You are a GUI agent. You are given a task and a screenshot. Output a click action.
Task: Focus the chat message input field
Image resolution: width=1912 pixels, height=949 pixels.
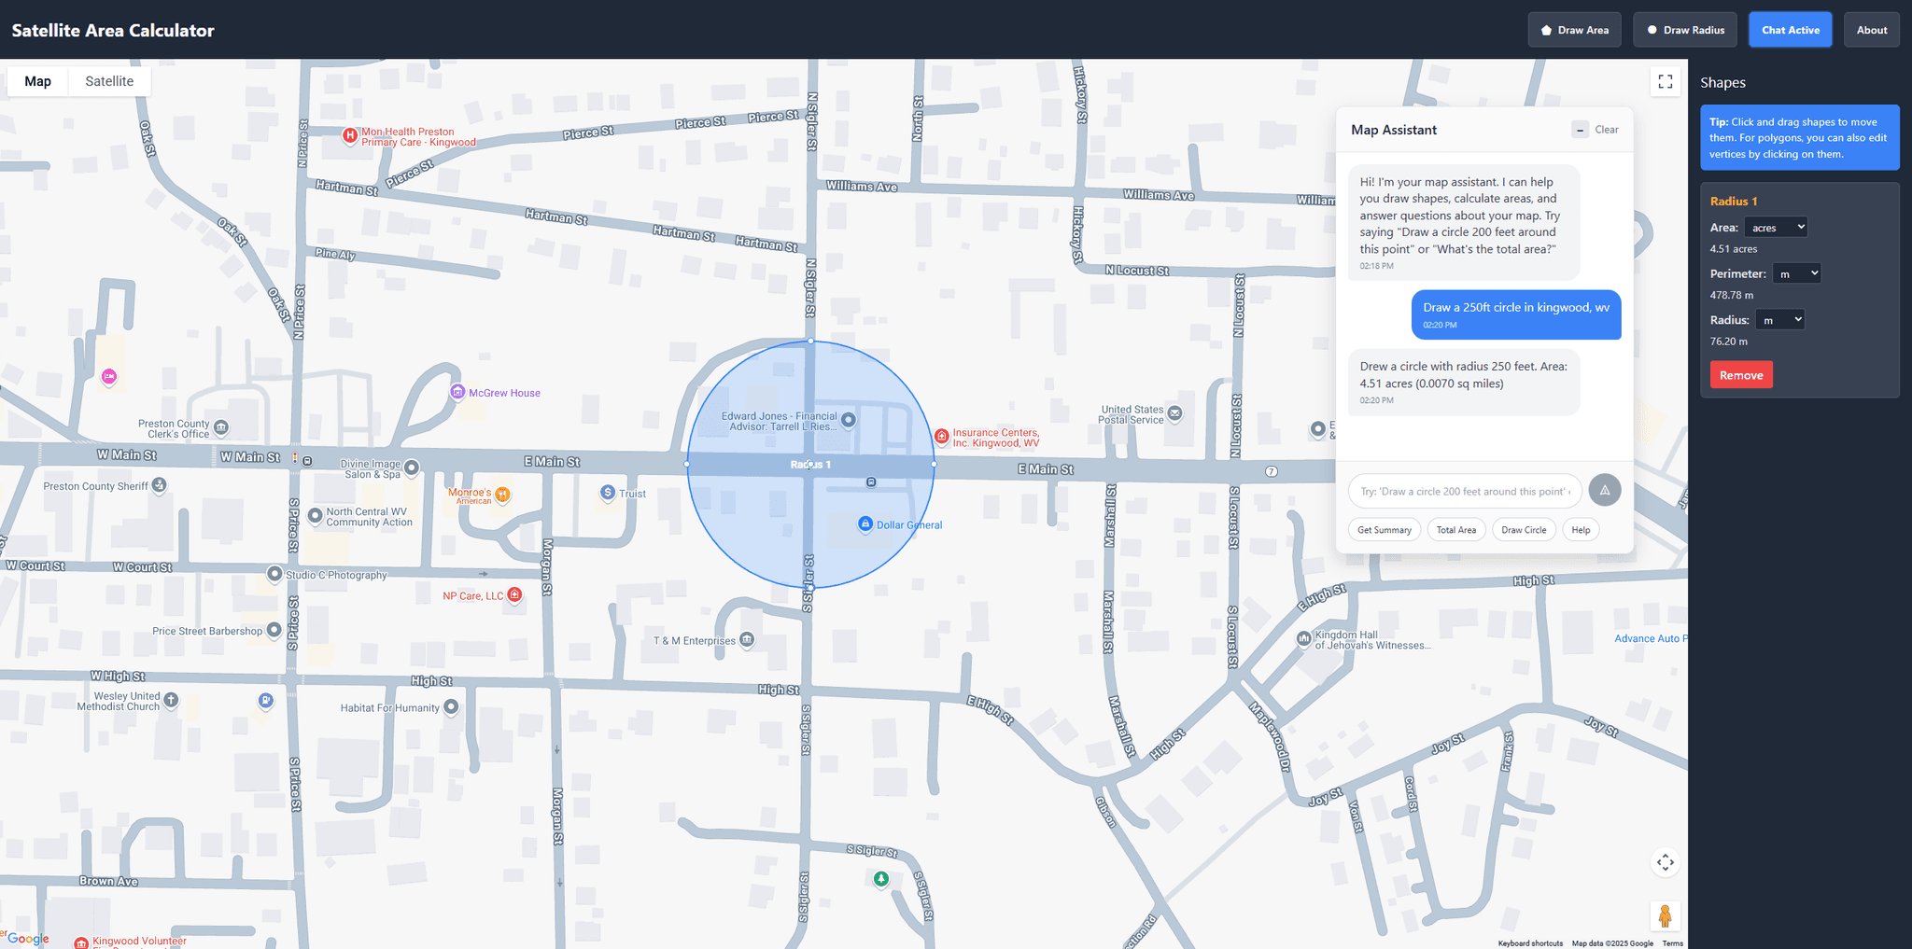(x=1464, y=491)
